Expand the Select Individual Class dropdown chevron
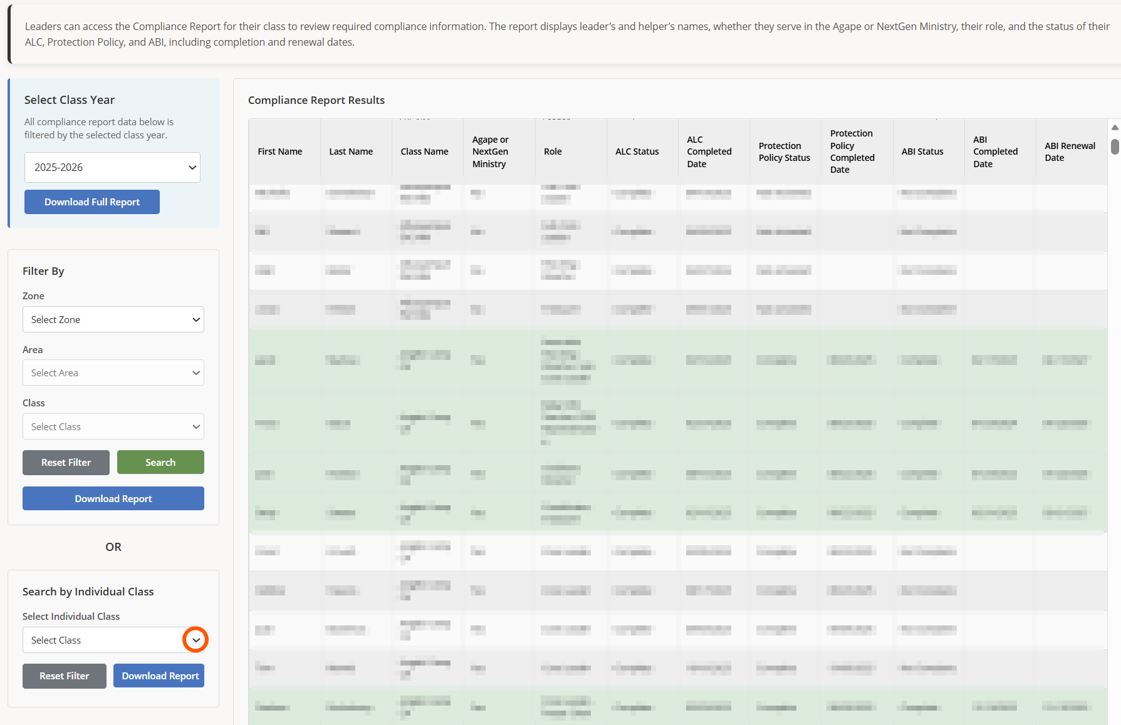Image resolution: width=1121 pixels, height=725 pixels. pyautogui.click(x=196, y=640)
